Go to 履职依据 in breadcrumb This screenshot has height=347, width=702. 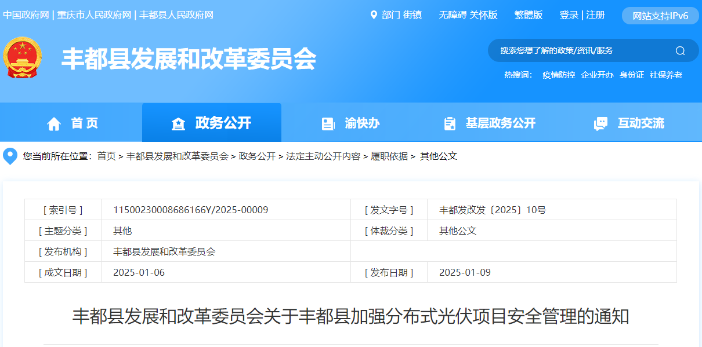point(389,156)
